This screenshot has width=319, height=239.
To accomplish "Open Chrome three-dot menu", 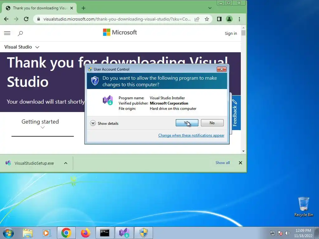I will 240,19.
